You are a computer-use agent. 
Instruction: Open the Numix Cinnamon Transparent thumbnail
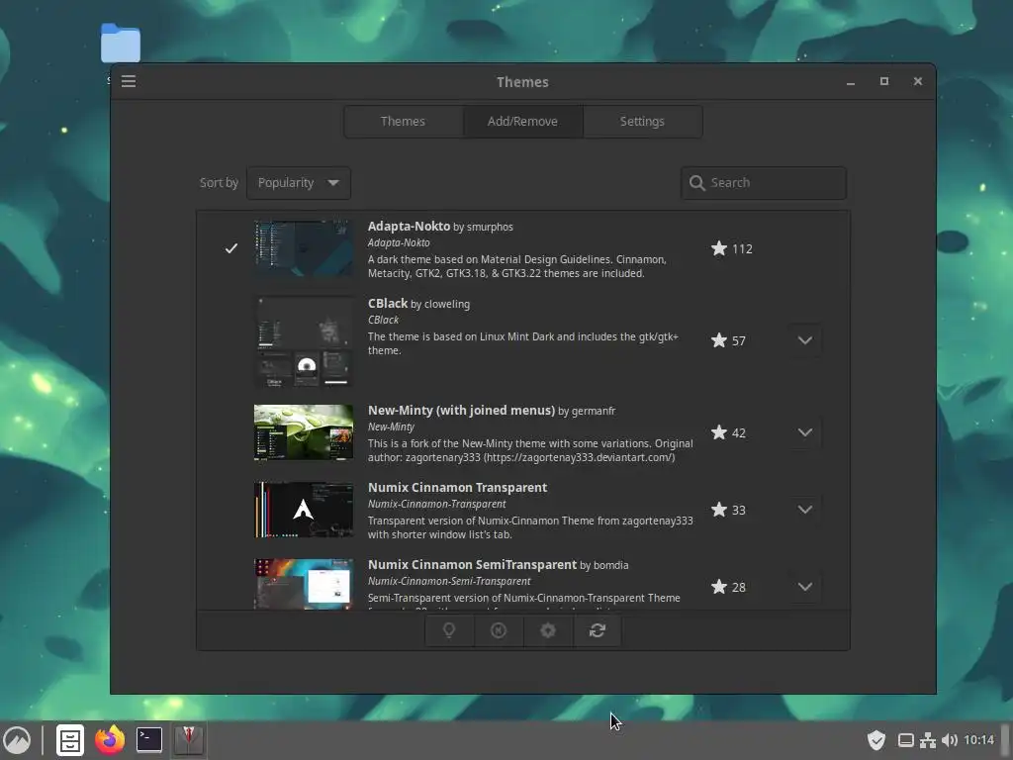[304, 510]
